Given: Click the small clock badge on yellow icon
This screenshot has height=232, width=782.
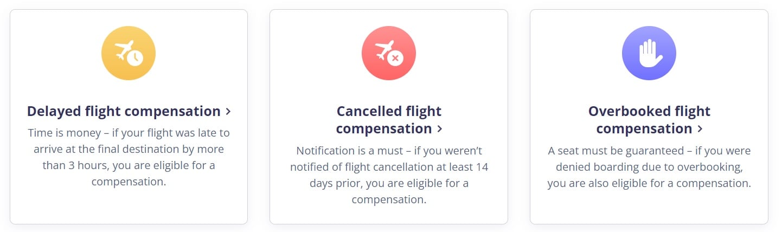Looking at the screenshot, I should (135, 57).
